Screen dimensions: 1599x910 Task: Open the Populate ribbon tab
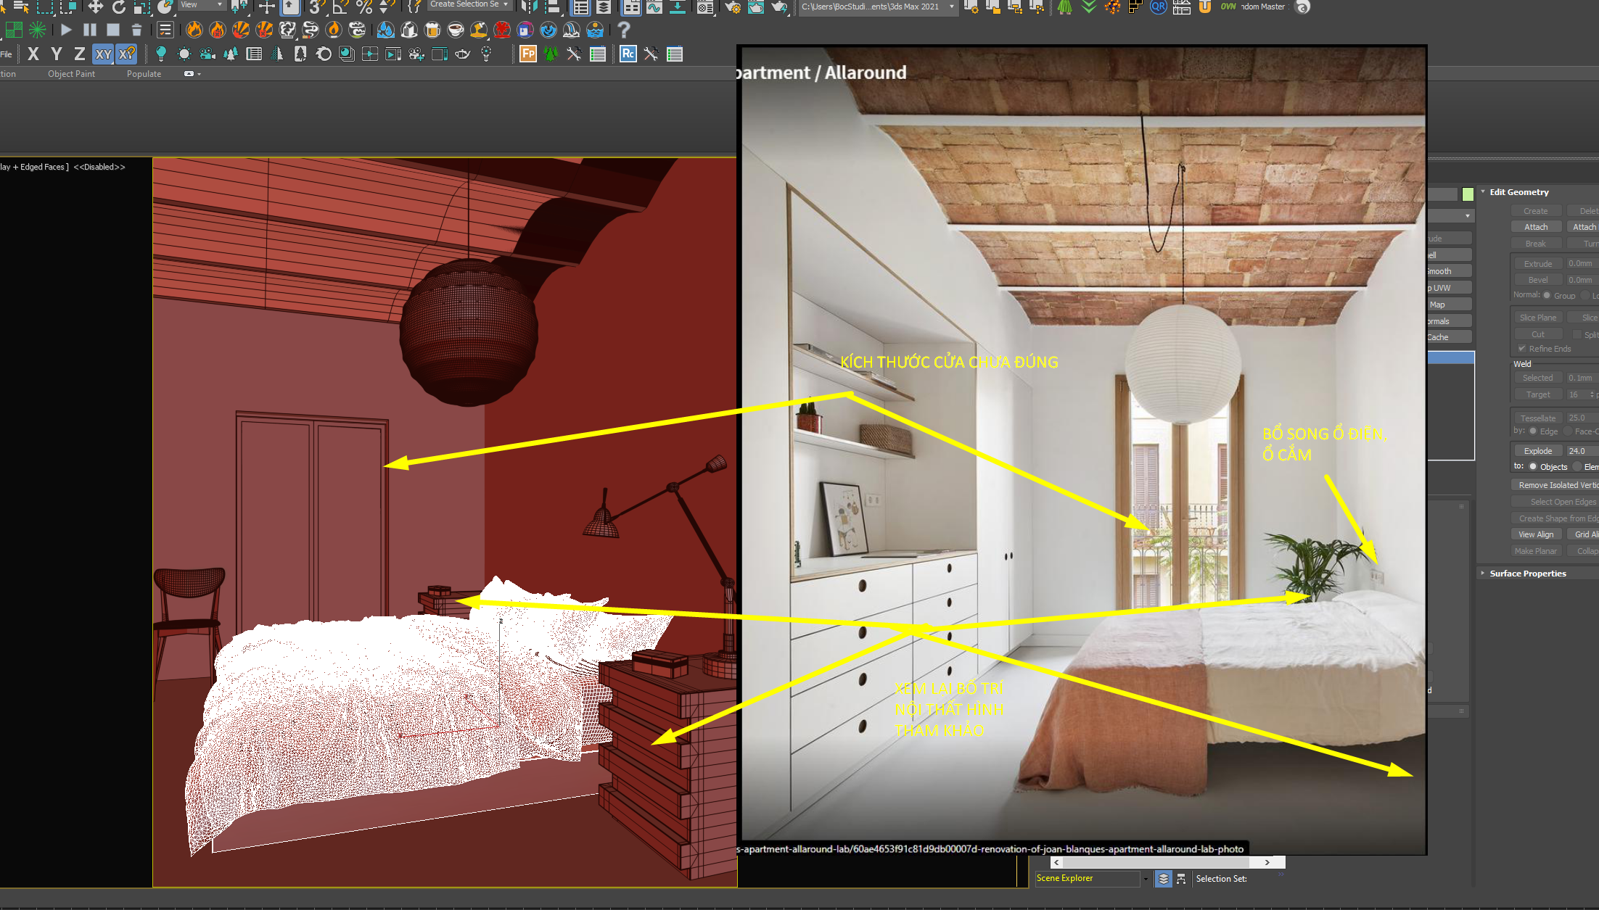tap(144, 73)
